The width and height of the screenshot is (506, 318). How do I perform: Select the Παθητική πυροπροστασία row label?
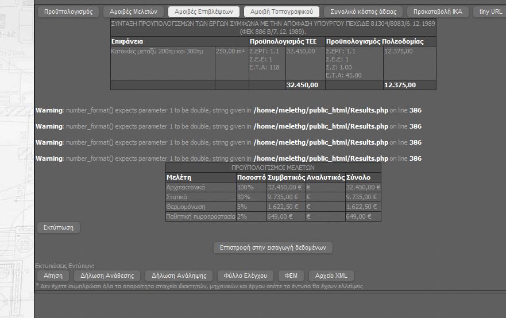coord(200,216)
